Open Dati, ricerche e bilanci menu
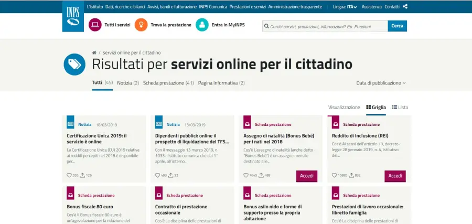 click(x=125, y=7)
